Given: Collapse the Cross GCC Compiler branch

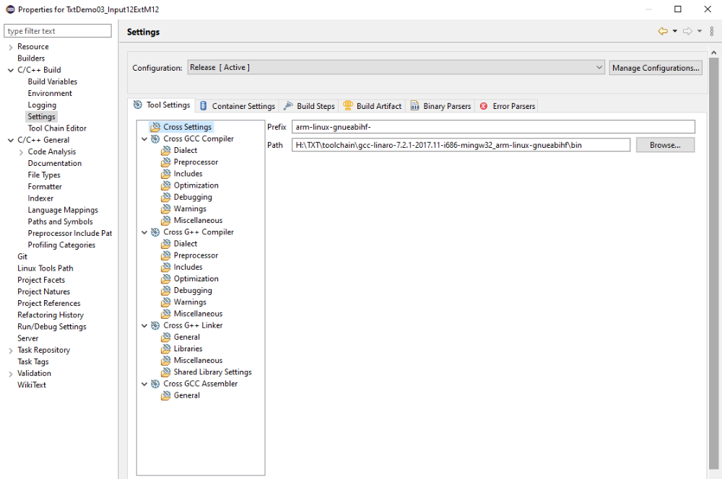Looking at the screenshot, I should 144,139.
